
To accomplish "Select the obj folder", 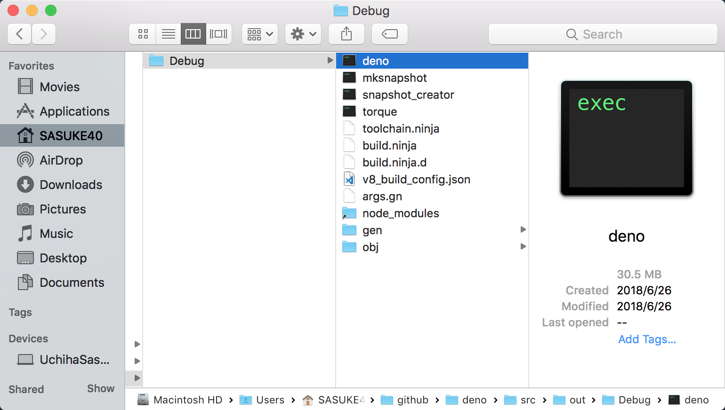I will [x=432, y=247].
